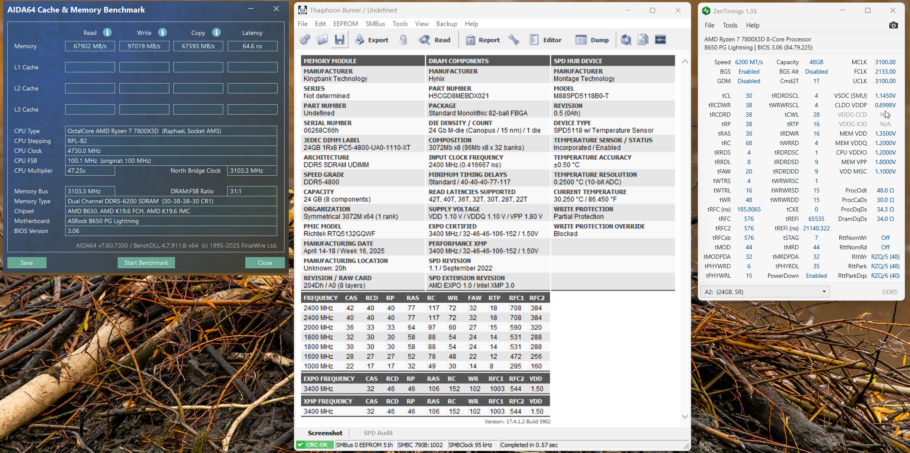
Task: Click the wrench tool icon
Action: click(x=513, y=40)
